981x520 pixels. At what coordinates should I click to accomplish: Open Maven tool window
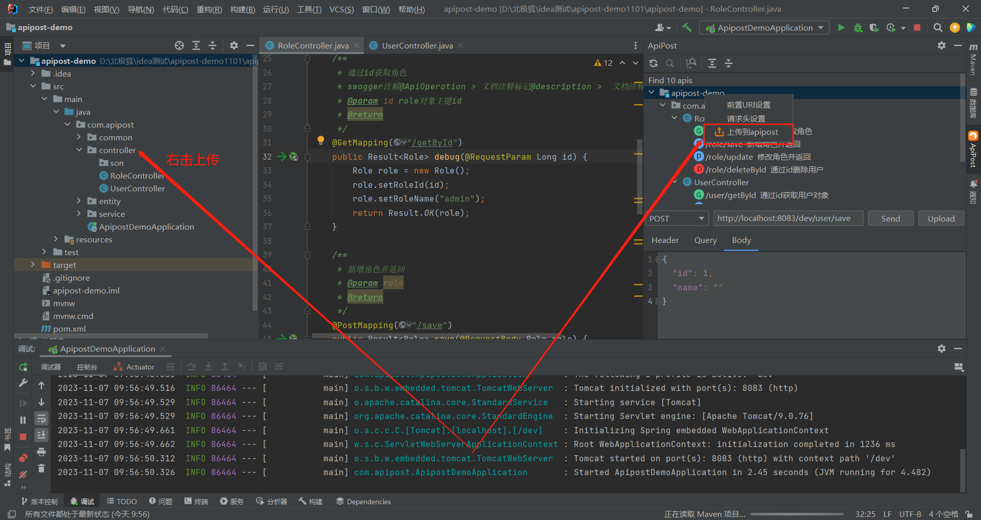[x=973, y=60]
